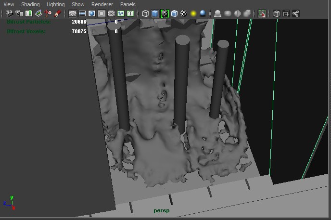331x220 pixels.
Task: Activate the 2D Pan/Zoom tool
Action: coord(48,13)
